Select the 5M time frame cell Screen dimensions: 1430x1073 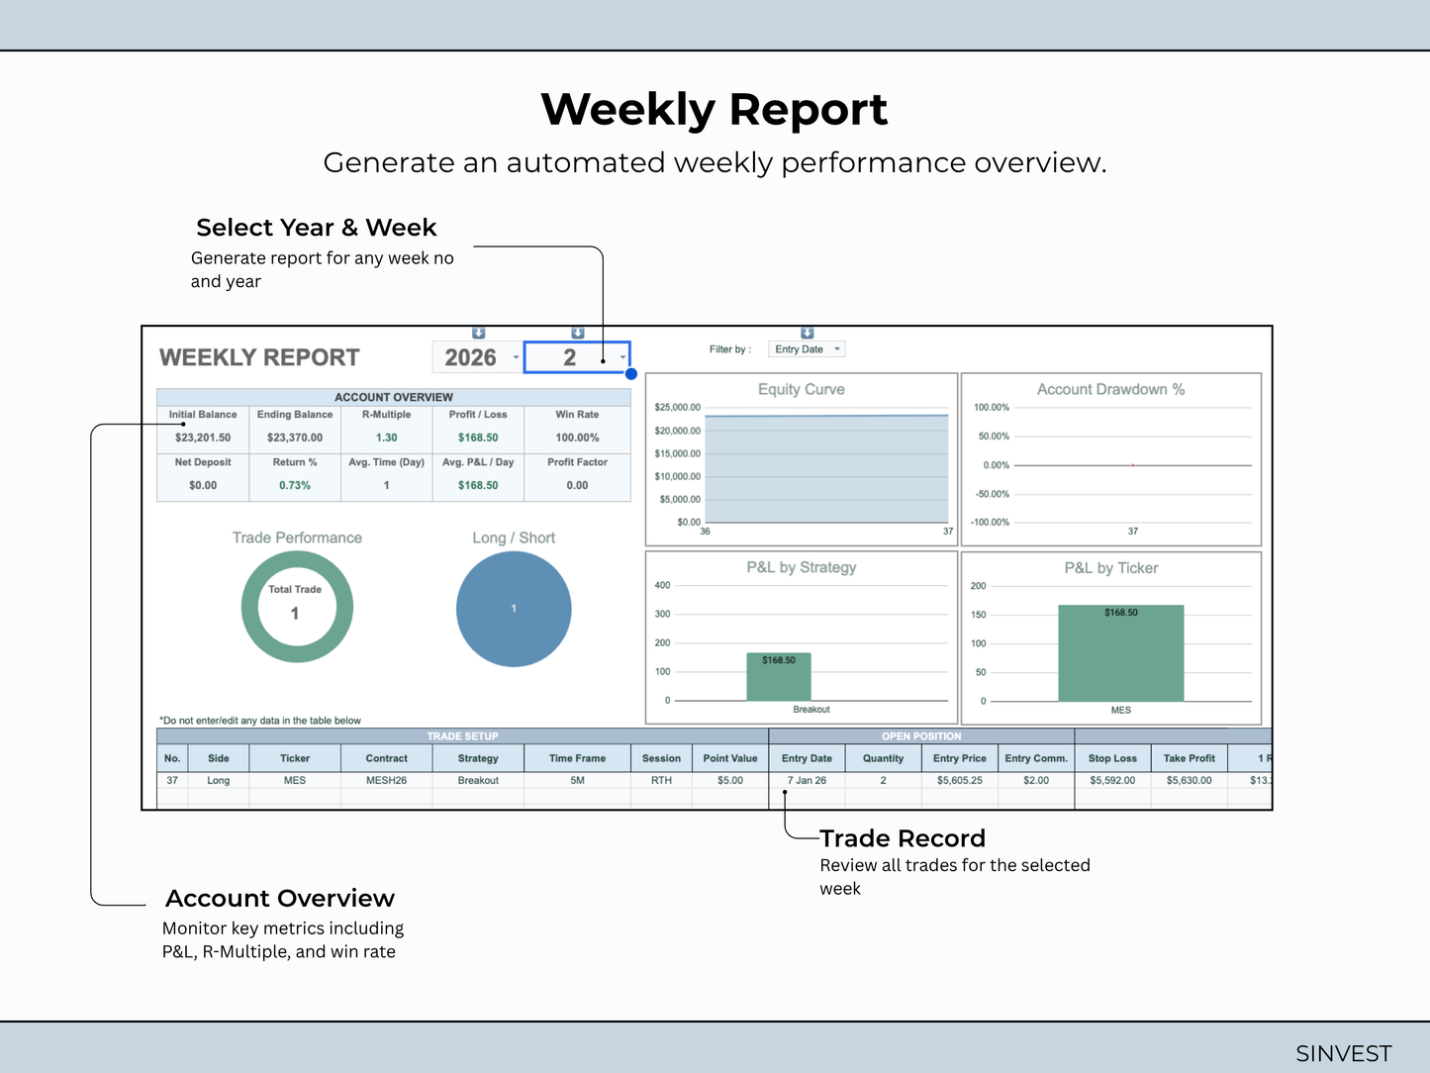coord(577,780)
